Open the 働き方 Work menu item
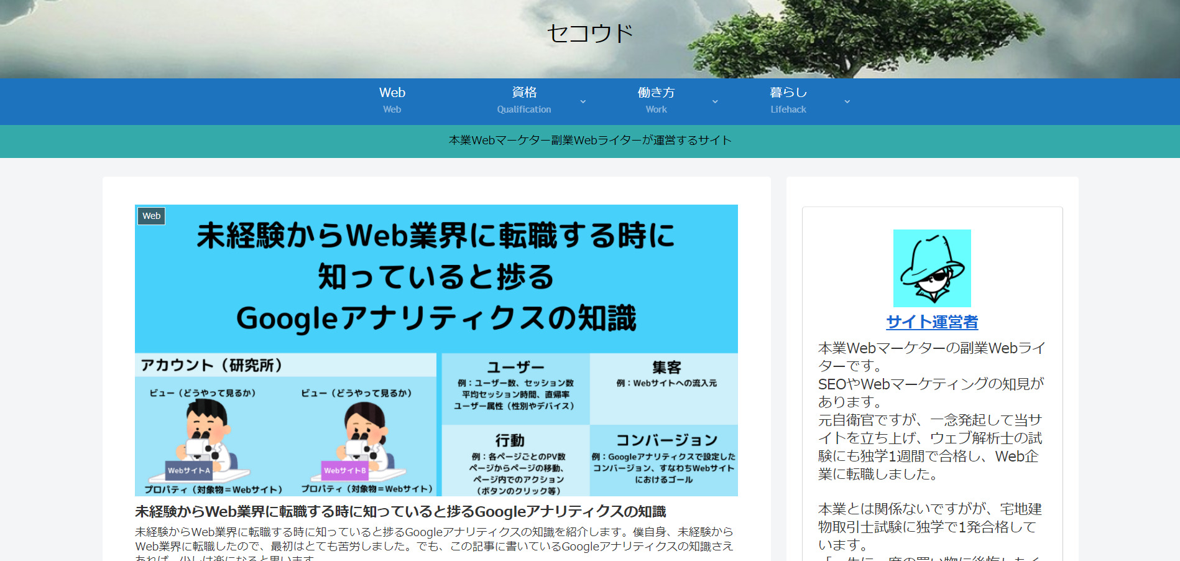 656,101
